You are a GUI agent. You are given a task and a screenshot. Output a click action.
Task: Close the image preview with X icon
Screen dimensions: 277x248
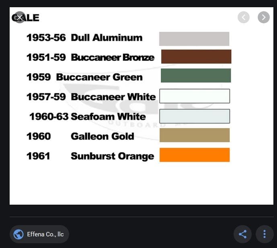tap(20, 17)
